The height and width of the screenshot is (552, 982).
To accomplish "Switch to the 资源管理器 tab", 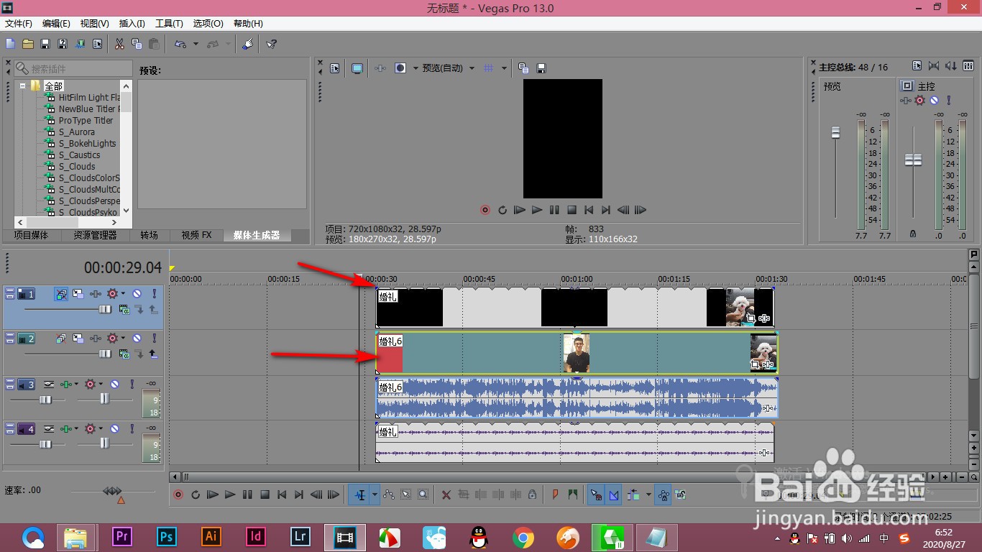I will [x=95, y=235].
